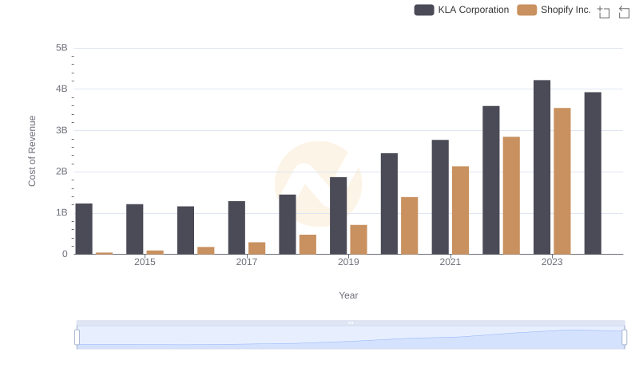The width and height of the screenshot is (639, 368).
Task: Click the Shopify Inc. bar for 2020
Action: click(x=410, y=226)
